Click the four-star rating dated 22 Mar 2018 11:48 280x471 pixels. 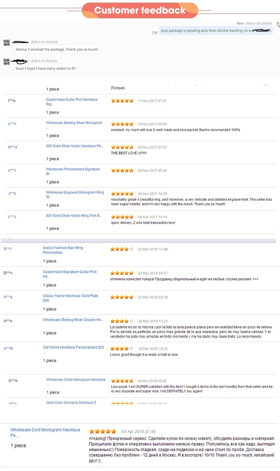pos(122,249)
